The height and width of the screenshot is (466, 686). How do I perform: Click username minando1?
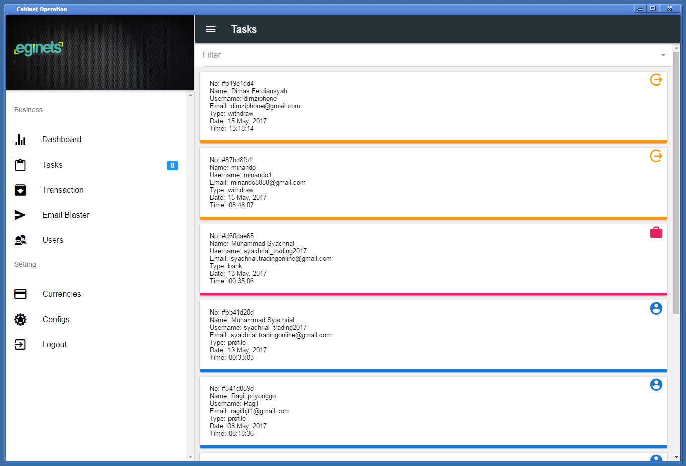tap(258, 175)
